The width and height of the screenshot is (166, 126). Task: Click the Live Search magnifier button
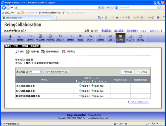tap(160, 8)
